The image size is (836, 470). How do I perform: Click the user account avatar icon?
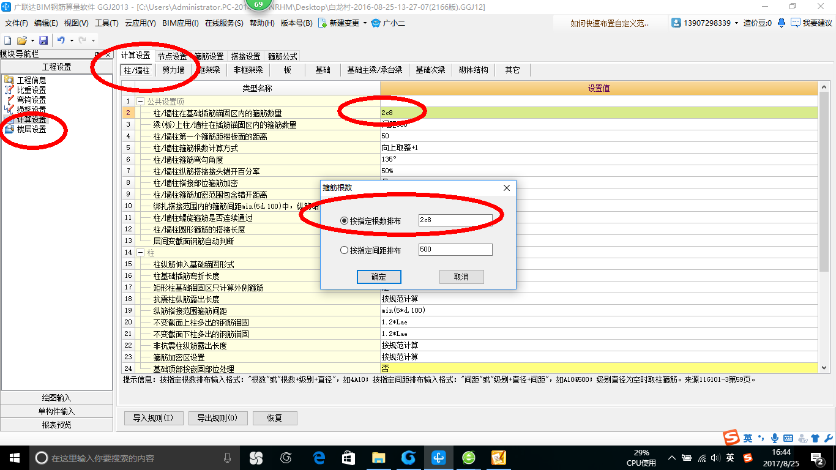pos(676,23)
